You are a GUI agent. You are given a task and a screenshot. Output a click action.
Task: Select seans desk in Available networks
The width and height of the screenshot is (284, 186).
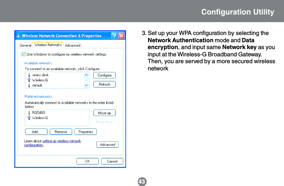coord(40,75)
